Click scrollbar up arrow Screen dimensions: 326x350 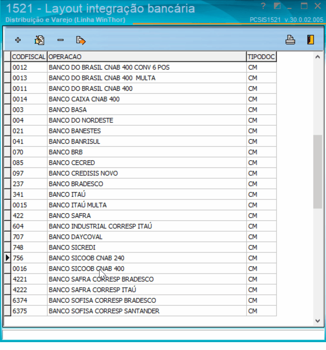(318, 57)
